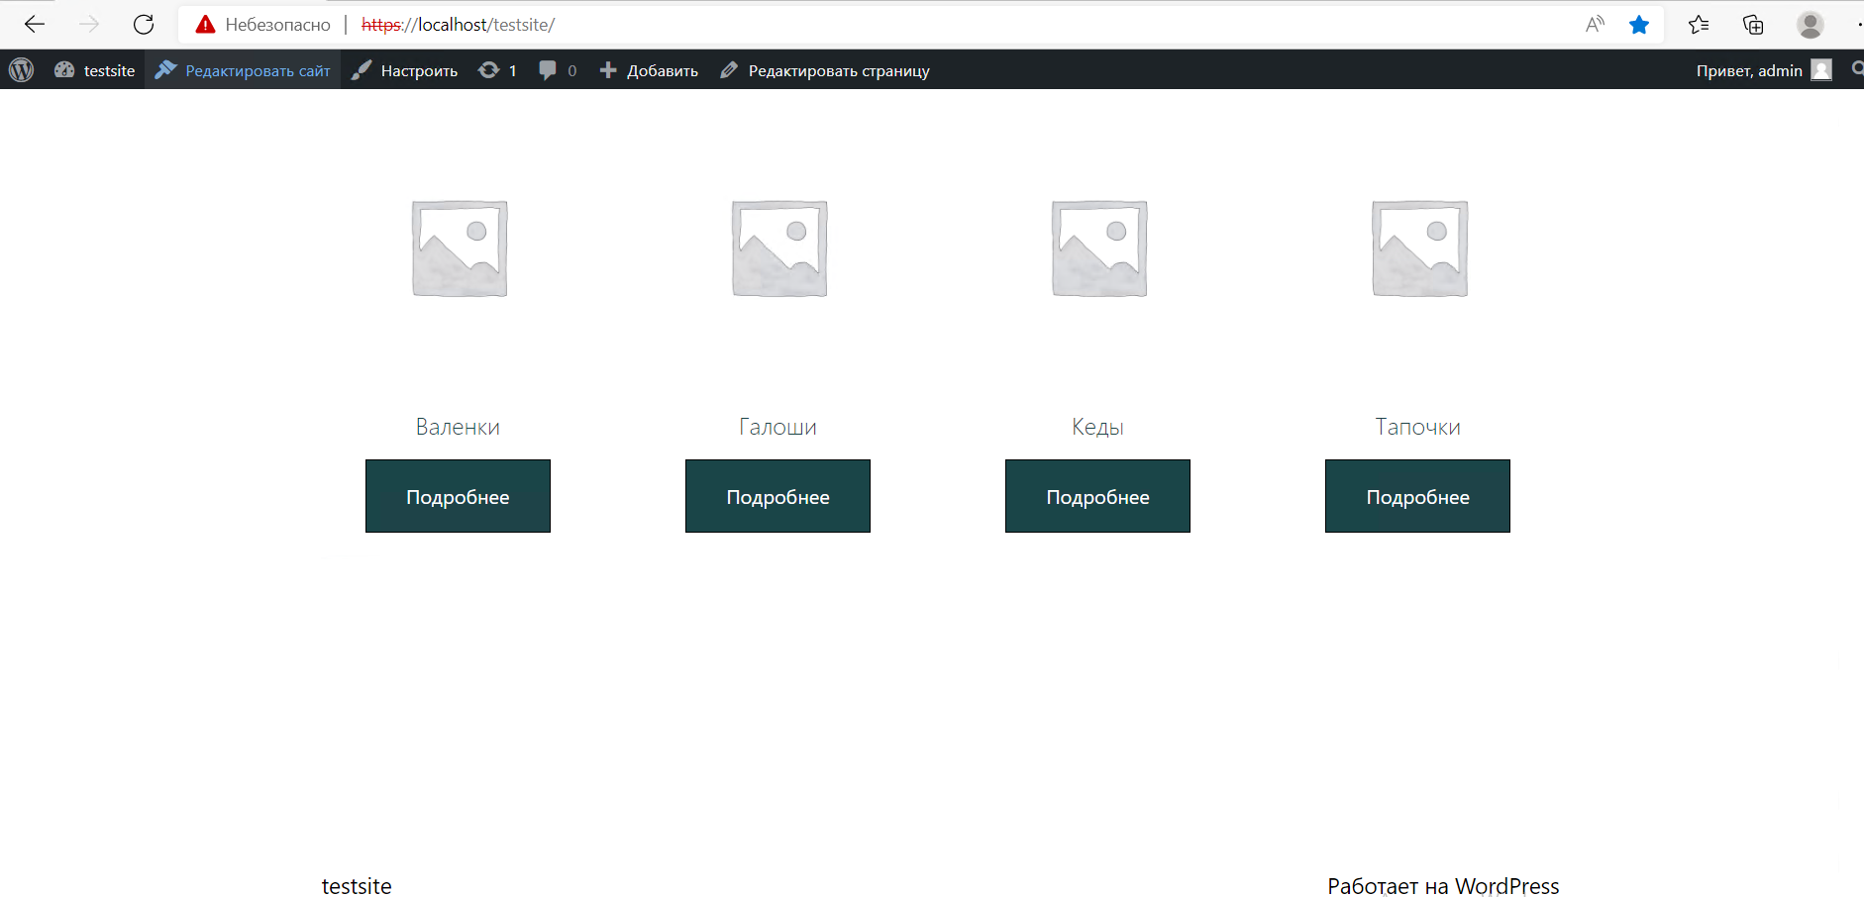Open browser collections icon
This screenshot has height=897, width=1864.
tap(1753, 25)
